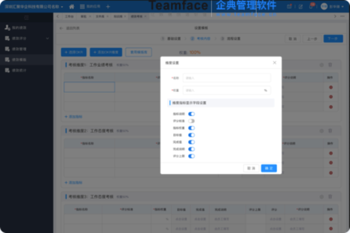Remove first indicator row in 考核维度1
Viewport: 350px width, 233px height.
coord(331,87)
